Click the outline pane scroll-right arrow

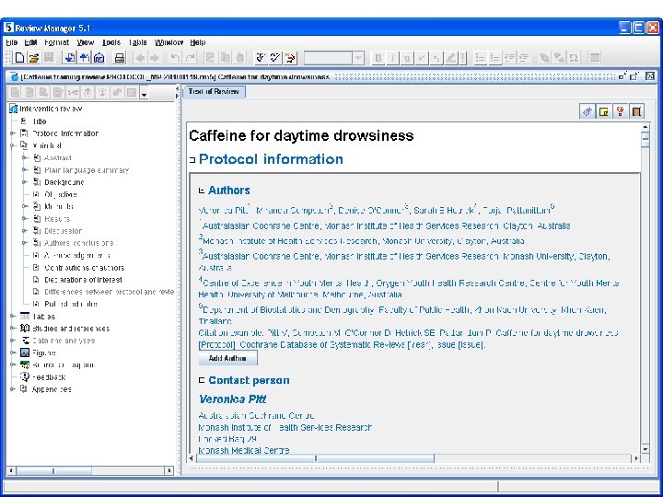point(169,470)
